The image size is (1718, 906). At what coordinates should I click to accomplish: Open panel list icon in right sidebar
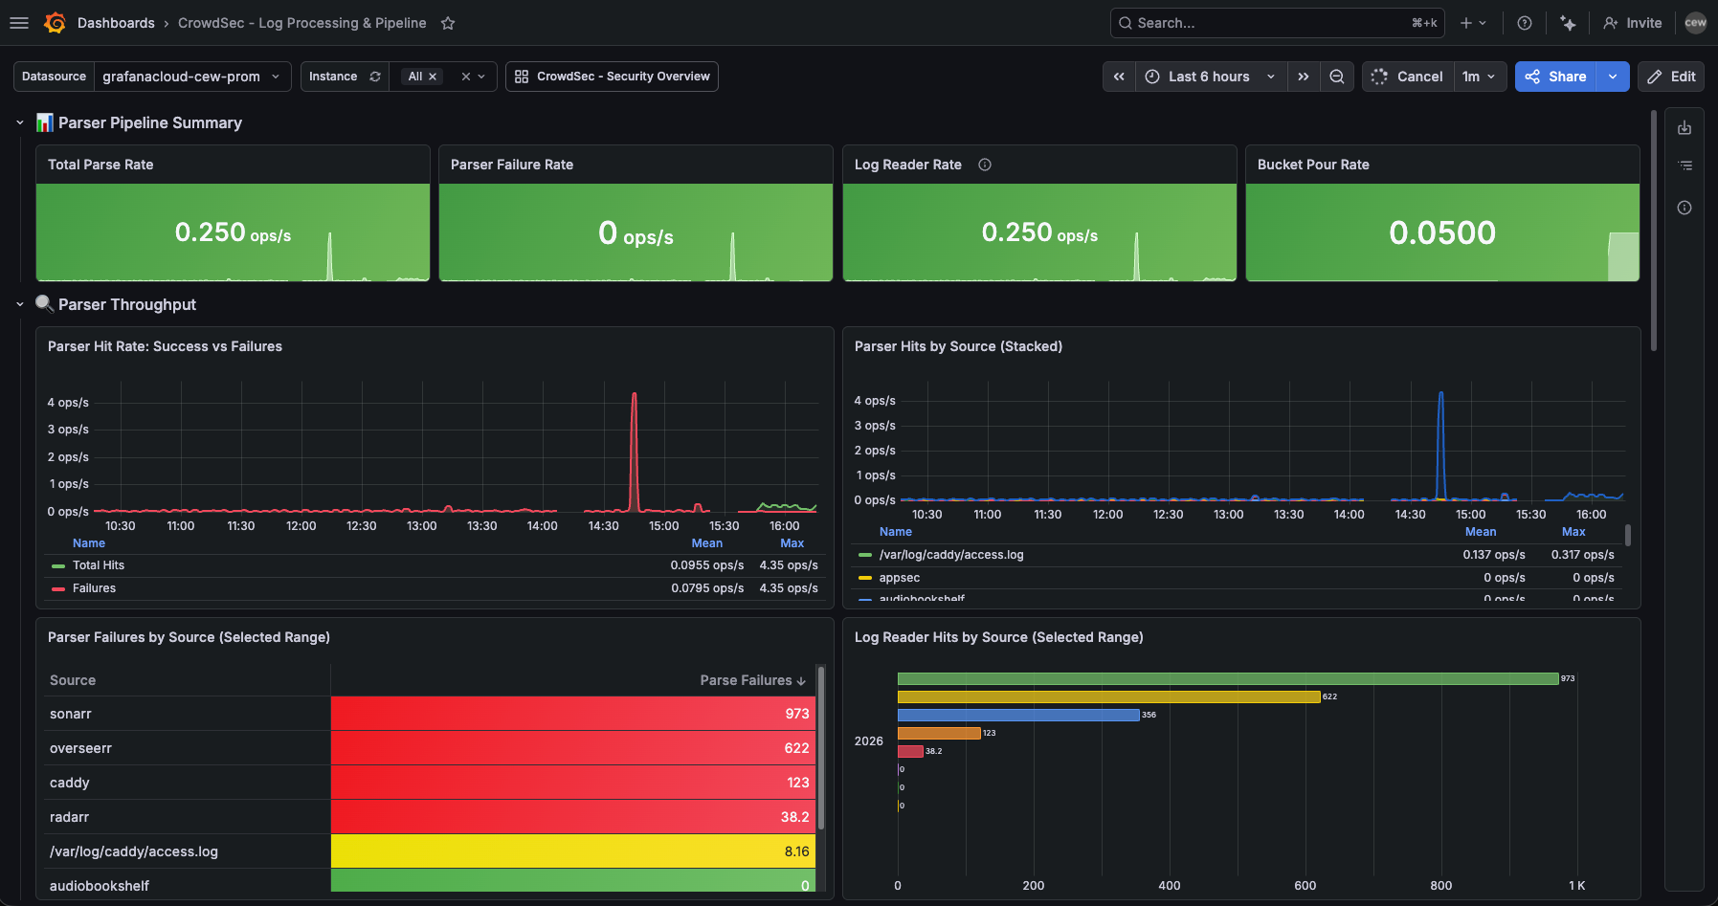tap(1685, 166)
